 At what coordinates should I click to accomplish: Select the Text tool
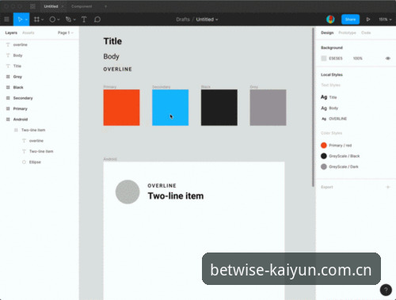pos(84,19)
